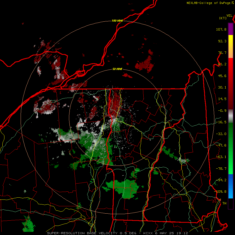Click the 61.2 velocity scale value
The height and width of the screenshot is (235, 235).
222,64
